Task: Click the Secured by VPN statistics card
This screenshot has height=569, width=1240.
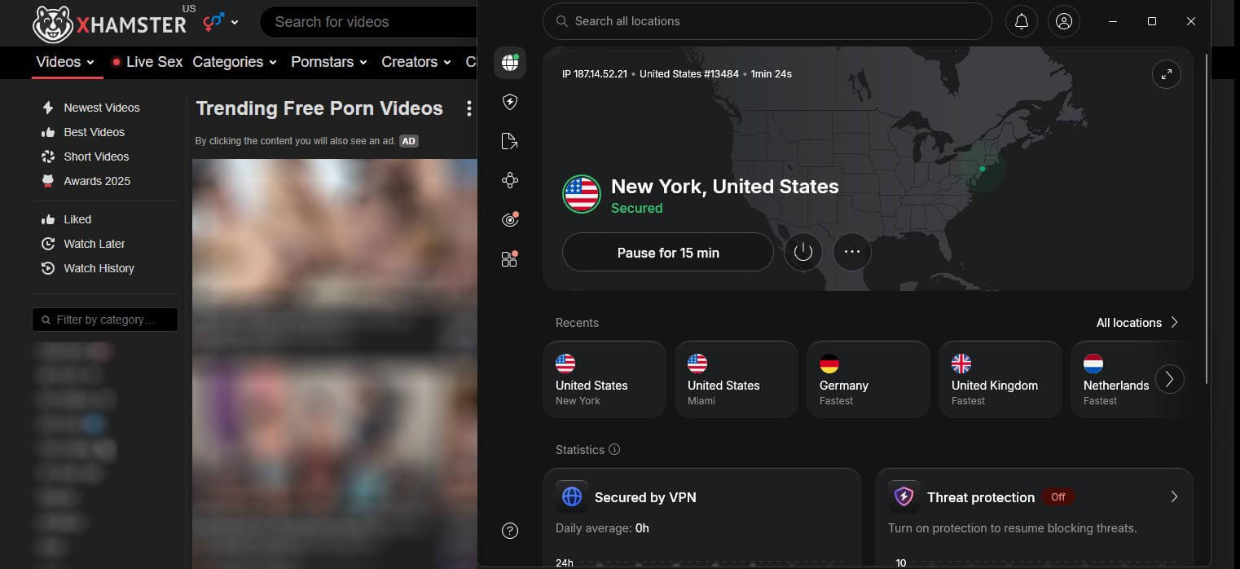Action: click(x=702, y=518)
